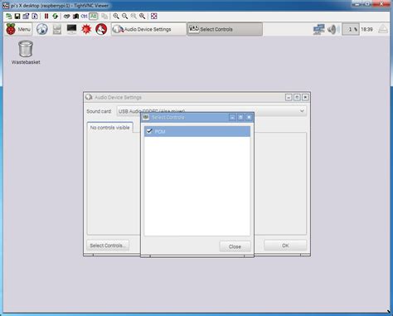Switch to Audio Device Settings taskbar button
Viewport: 393px width, 316px height.
[x=149, y=29]
